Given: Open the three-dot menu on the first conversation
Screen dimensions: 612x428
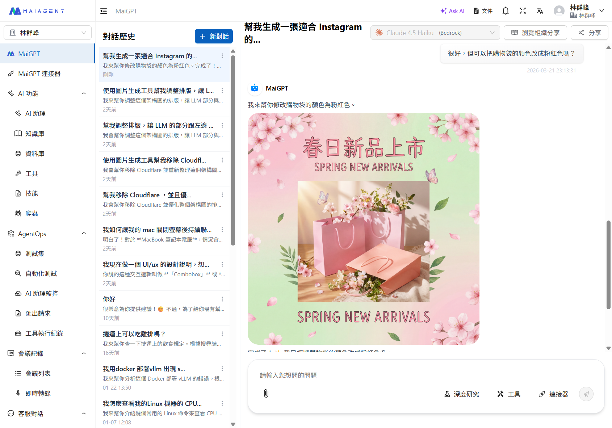Looking at the screenshot, I should 222,56.
